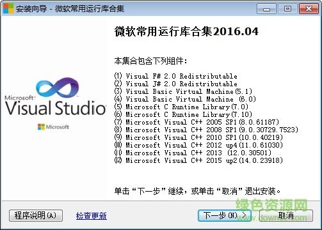This screenshot has width=322, height=230.
Task: Select line Visual F# 2.0 Redistributable
Action: coord(176,76)
